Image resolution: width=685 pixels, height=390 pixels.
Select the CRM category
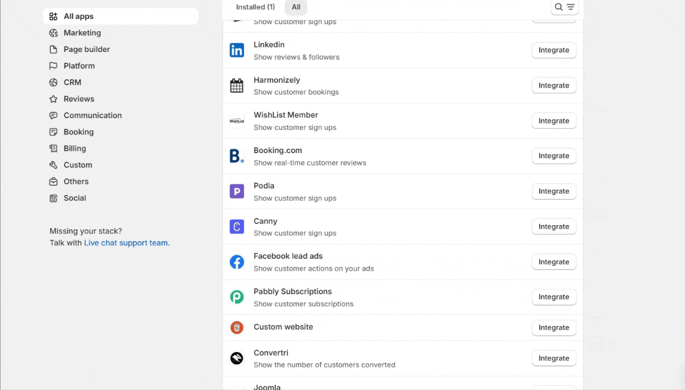[72, 83]
